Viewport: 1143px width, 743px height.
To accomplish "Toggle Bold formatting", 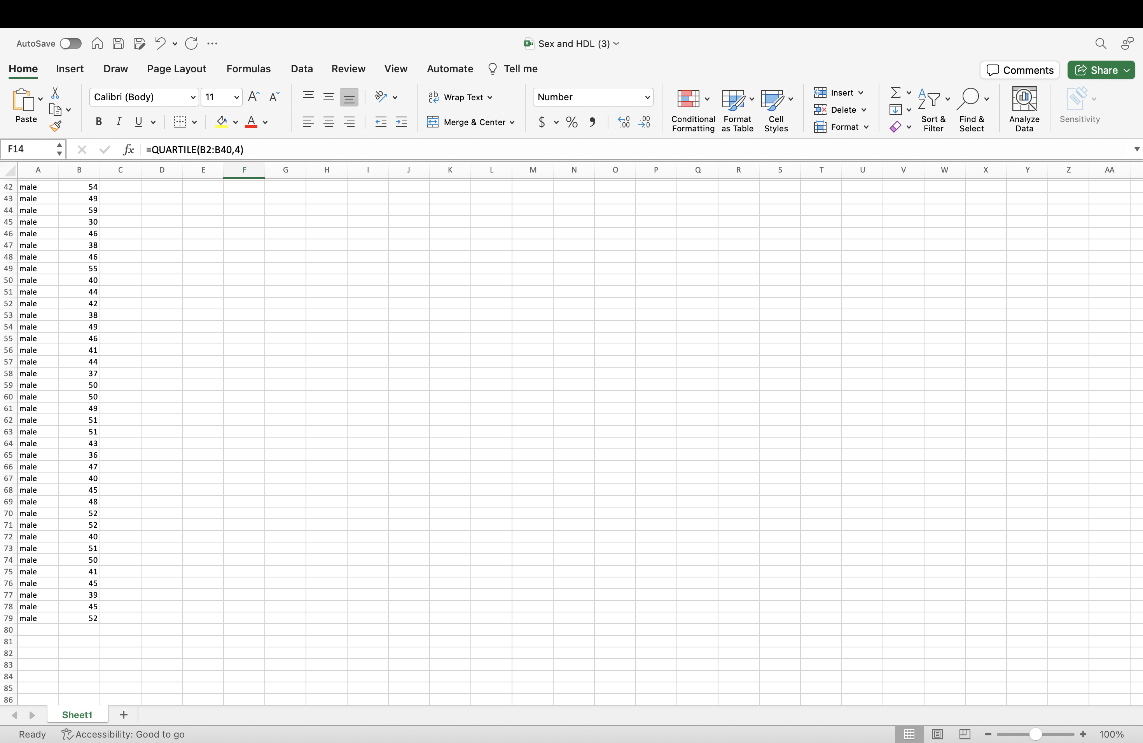I will [x=98, y=122].
